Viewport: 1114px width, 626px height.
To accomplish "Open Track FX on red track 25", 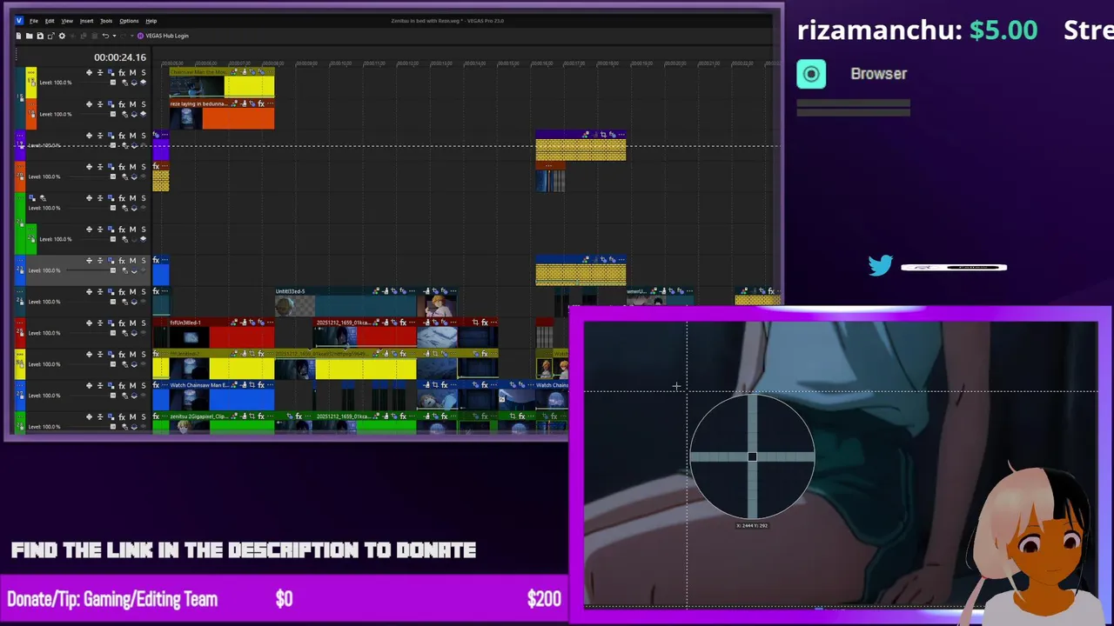I will (122, 323).
